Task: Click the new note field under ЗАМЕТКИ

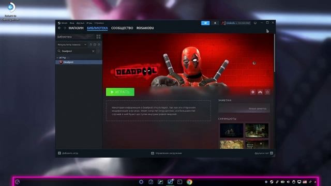Action: [x=244, y=109]
